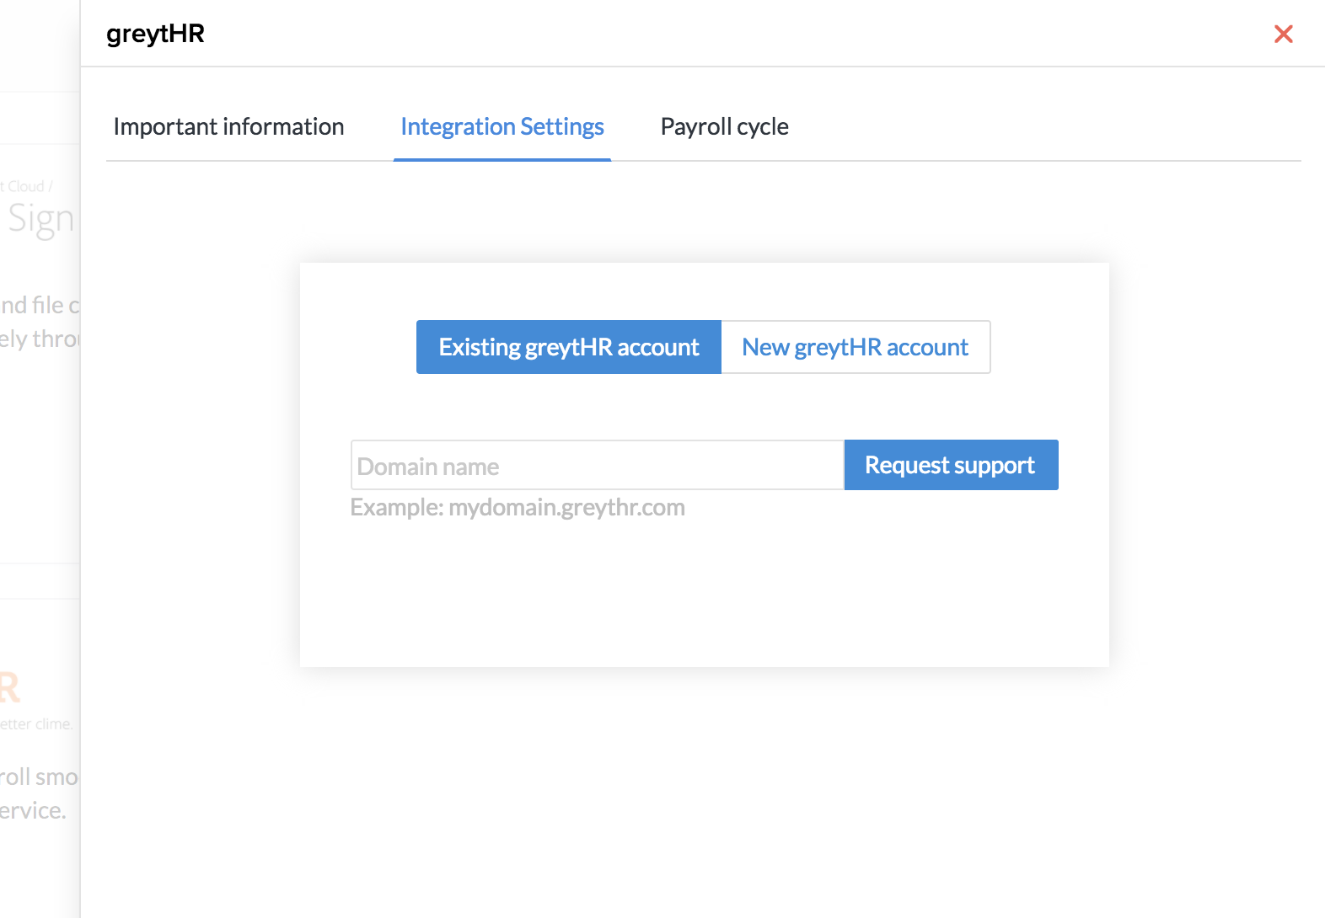Click the dimmed 'roll smo' background text
Viewport: 1325px width, 918px height.
(39, 777)
